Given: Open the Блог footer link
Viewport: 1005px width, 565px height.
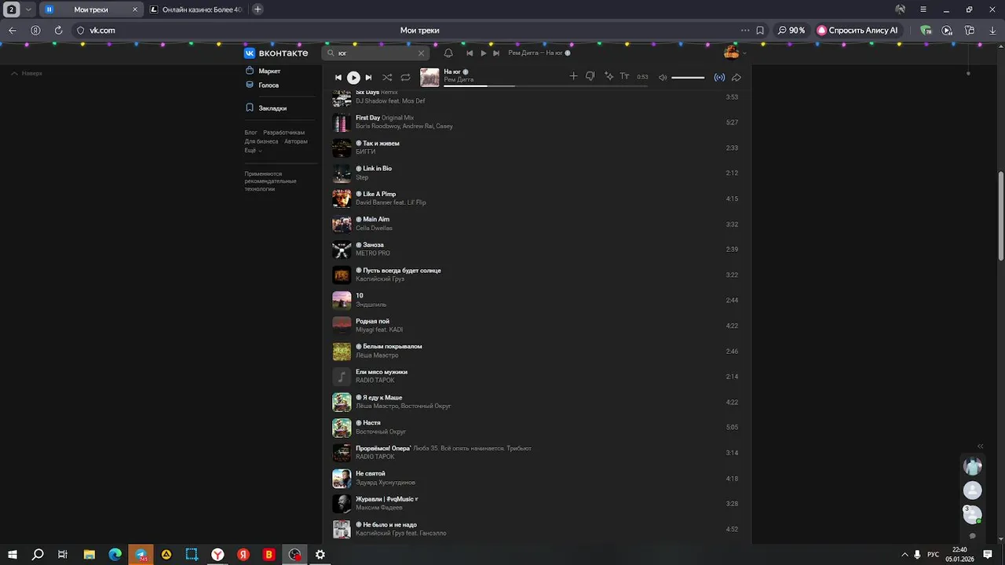Looking at the screenshot, I should [250, 133].
